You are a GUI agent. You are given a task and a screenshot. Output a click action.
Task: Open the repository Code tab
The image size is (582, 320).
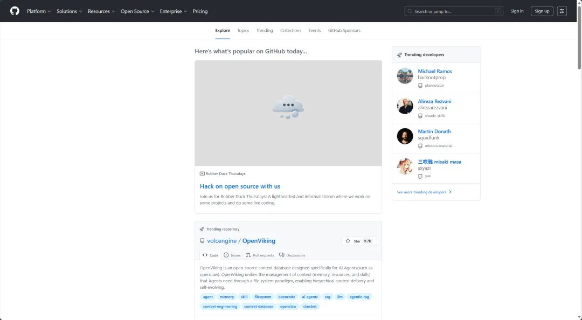(x=211, y=255)
